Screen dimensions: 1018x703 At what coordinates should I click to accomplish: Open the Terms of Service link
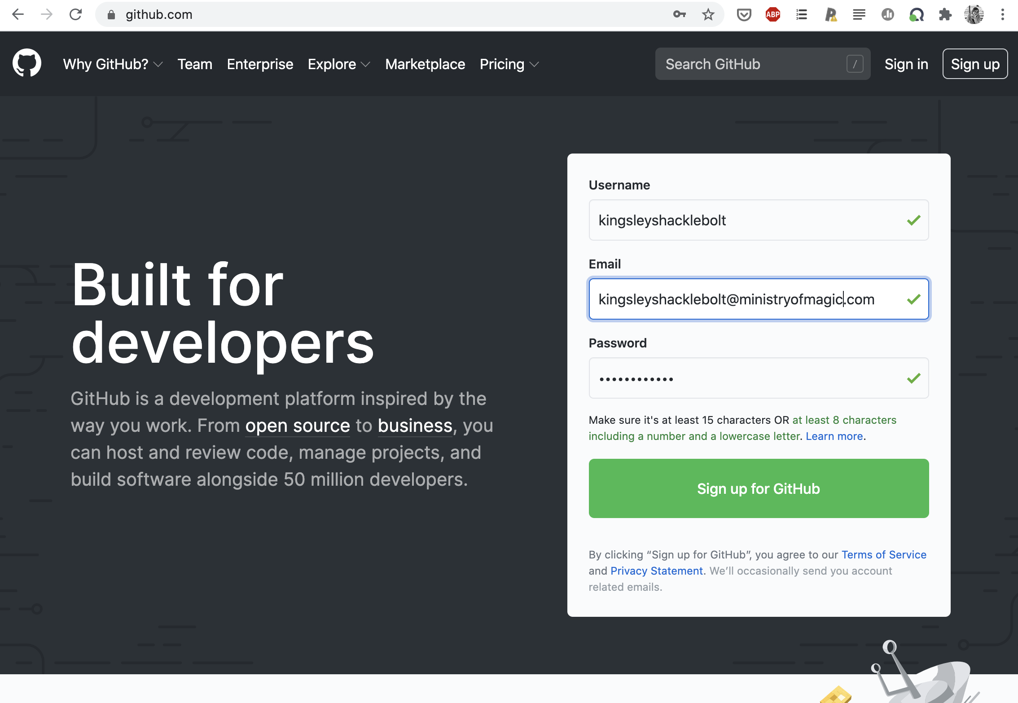(x=883, y=555)
